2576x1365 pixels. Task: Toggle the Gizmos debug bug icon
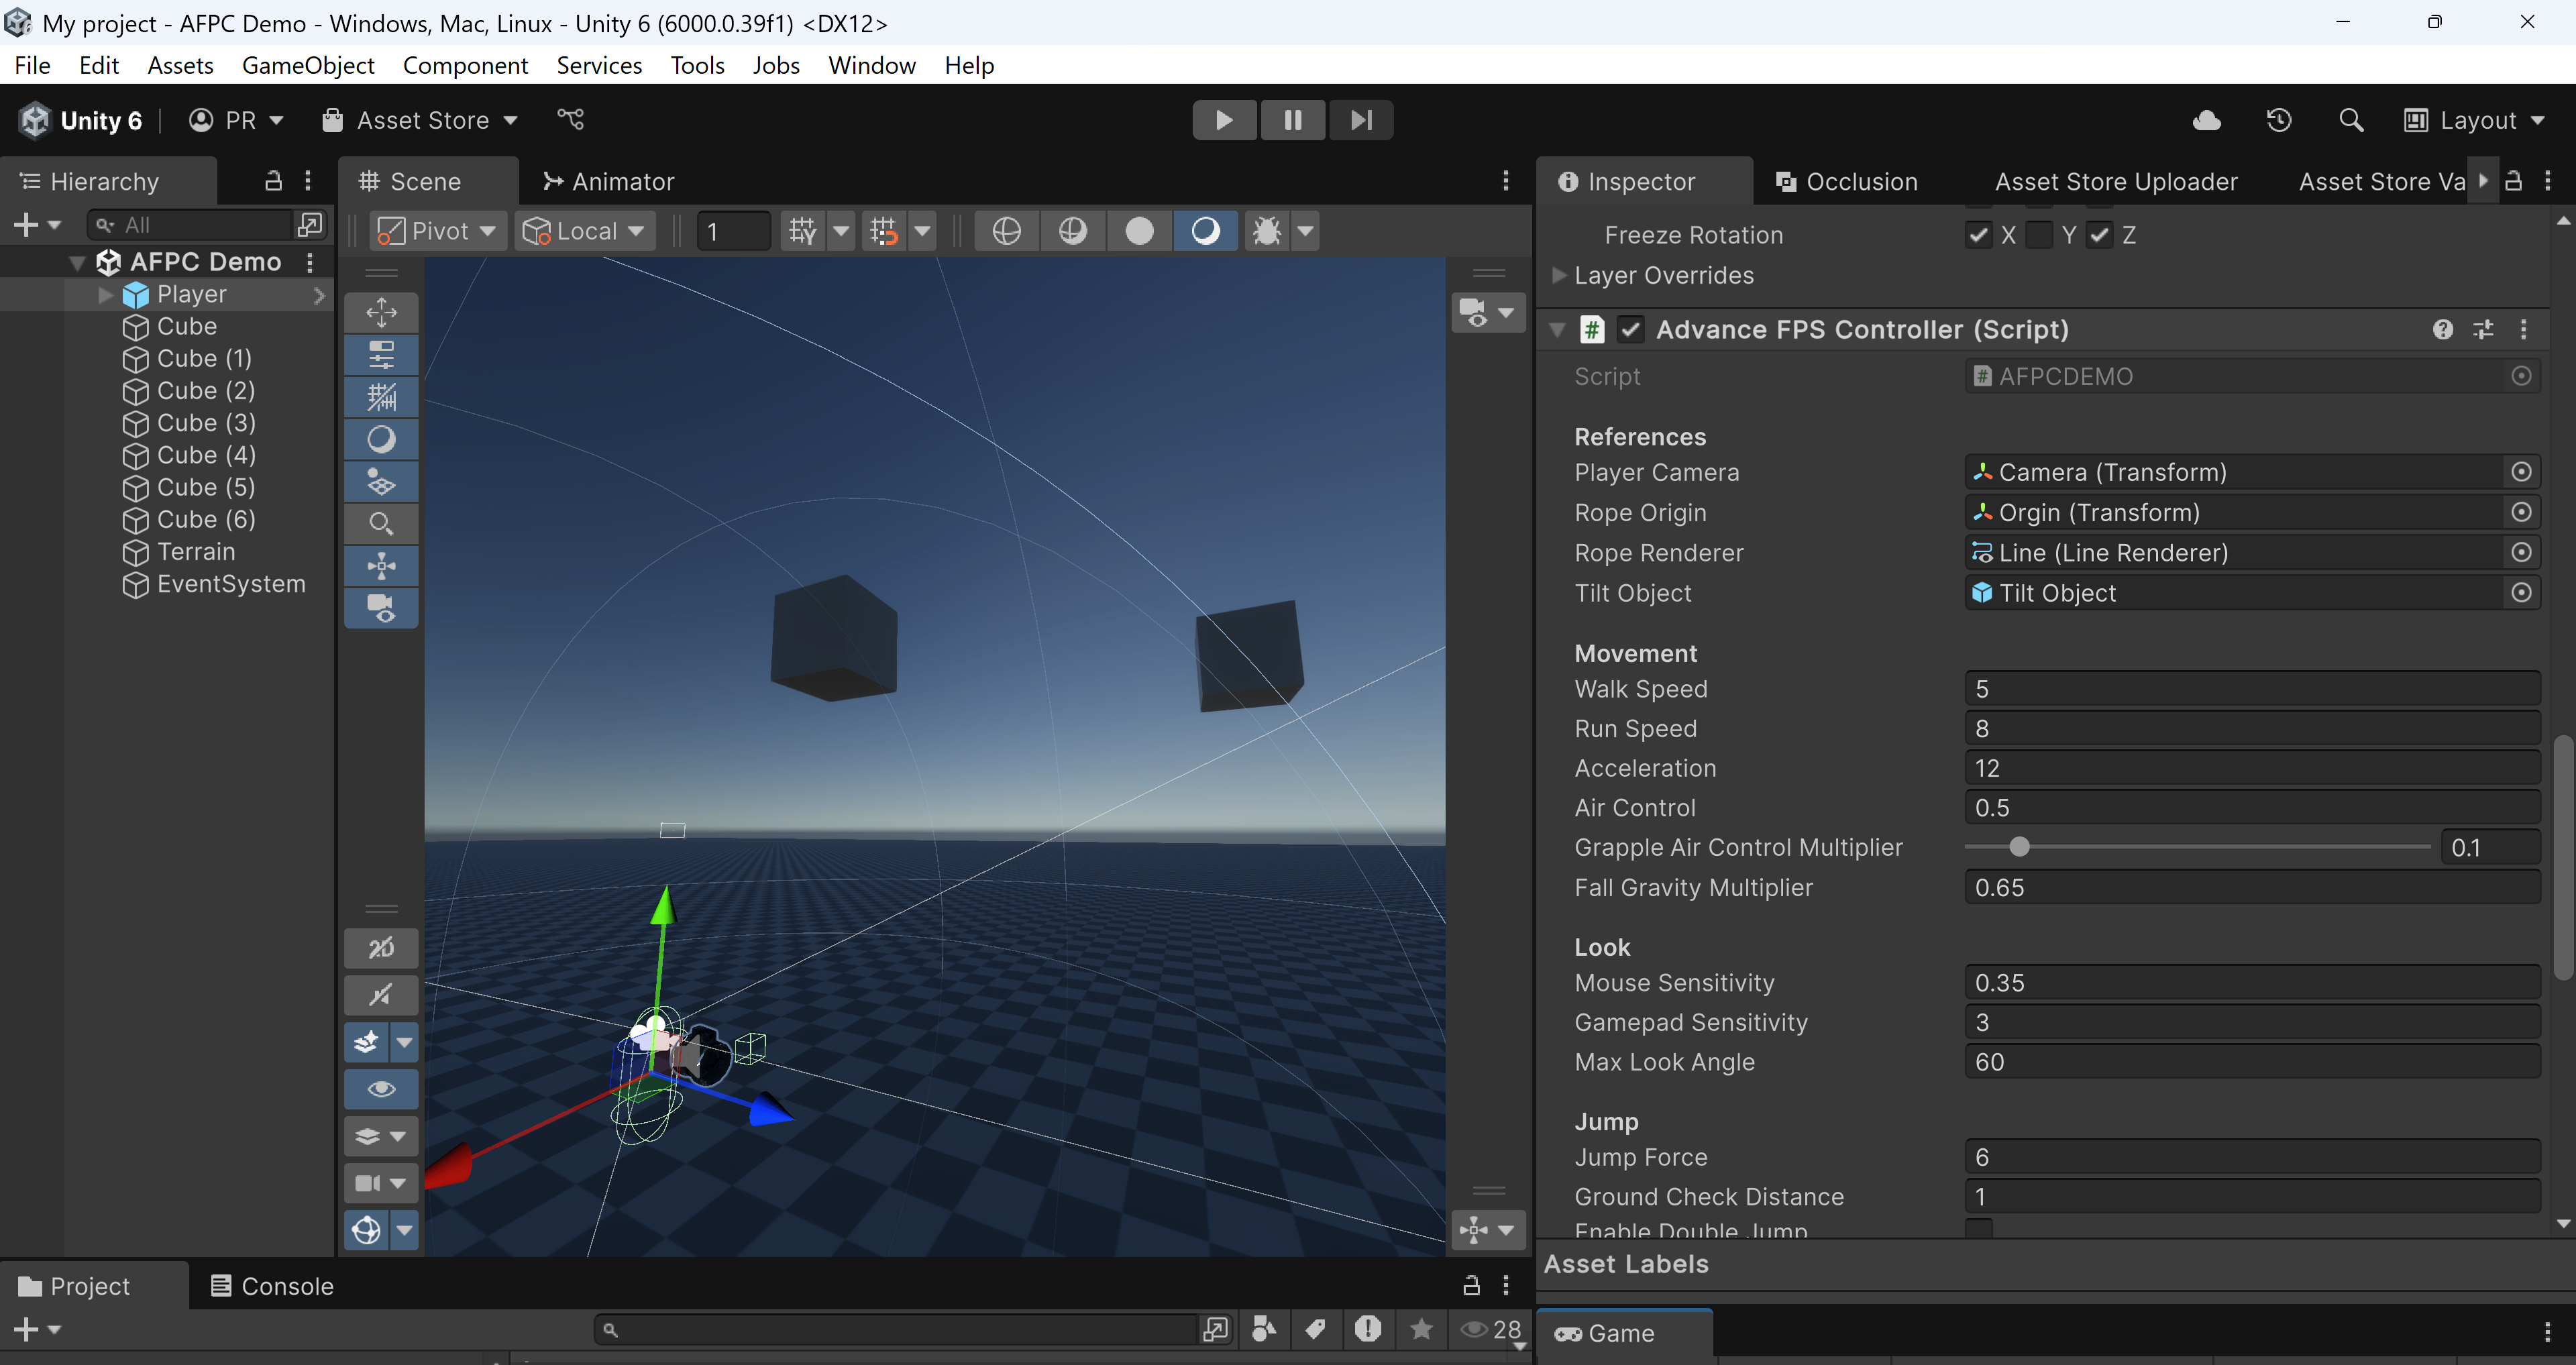click(1266, 231)
